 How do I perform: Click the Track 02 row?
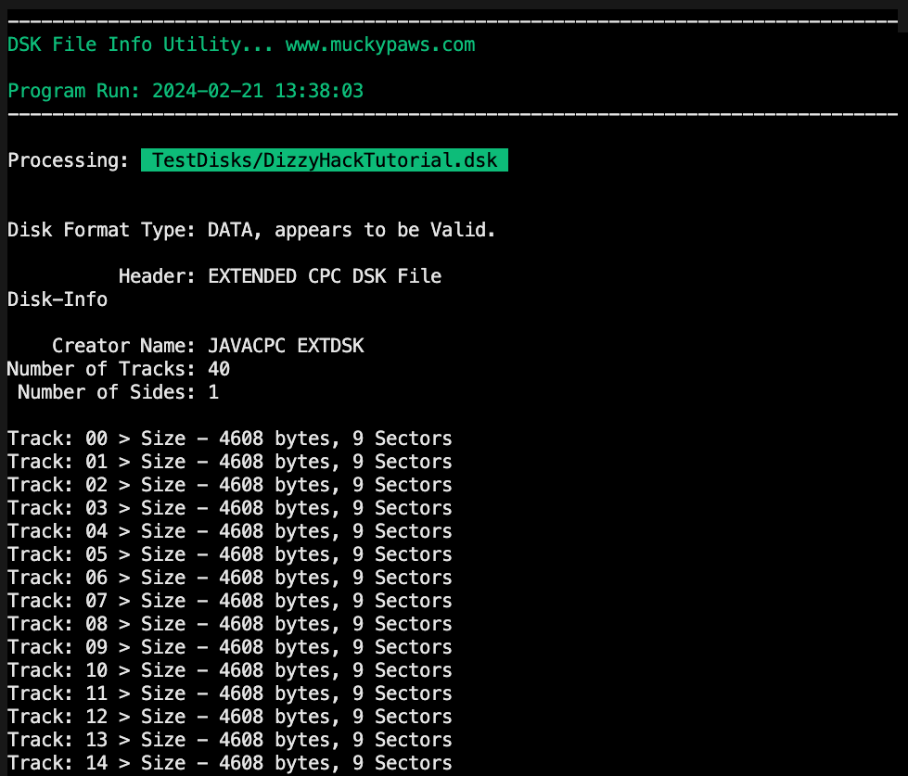point(229,485)
